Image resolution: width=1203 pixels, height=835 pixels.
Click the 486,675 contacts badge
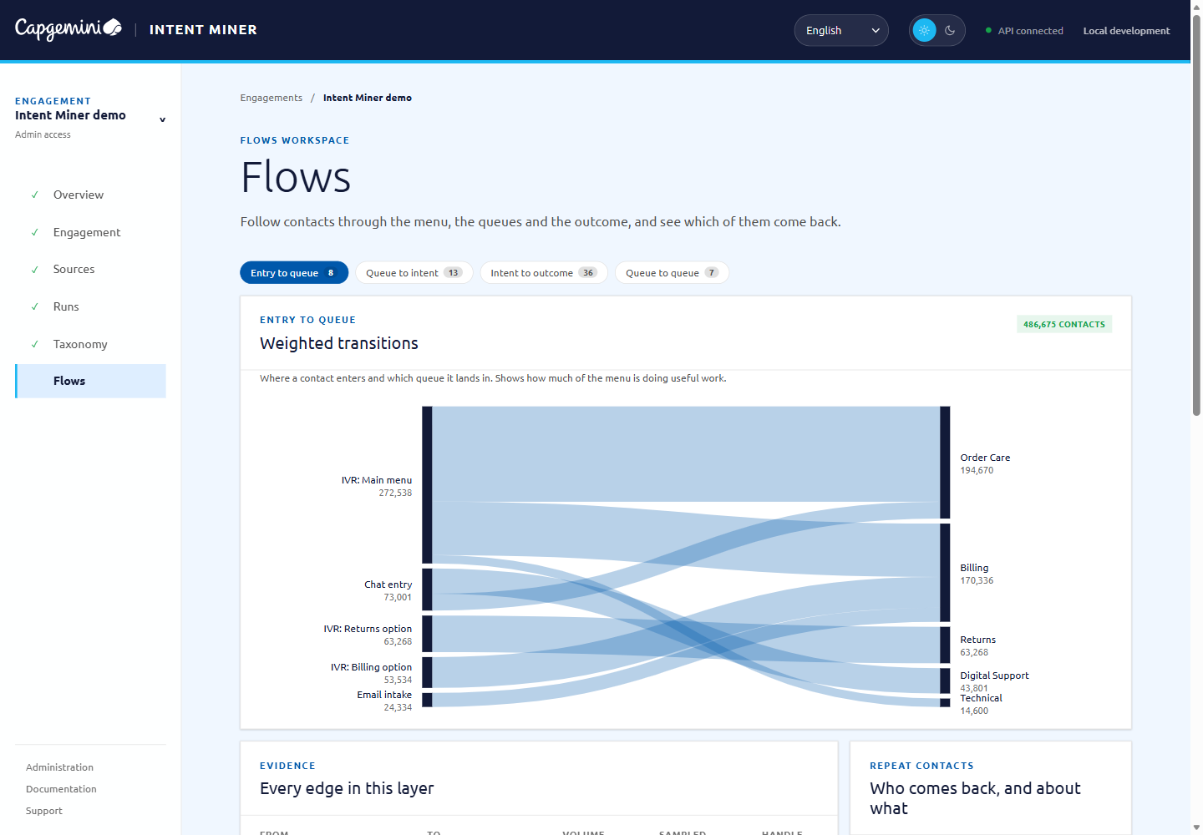1064,324
